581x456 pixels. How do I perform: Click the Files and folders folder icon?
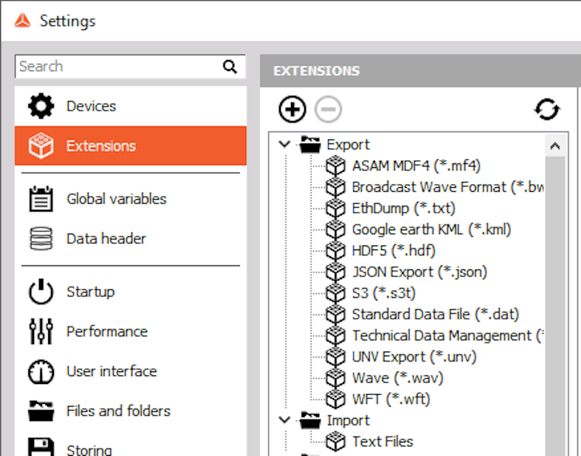coord(41,411)
